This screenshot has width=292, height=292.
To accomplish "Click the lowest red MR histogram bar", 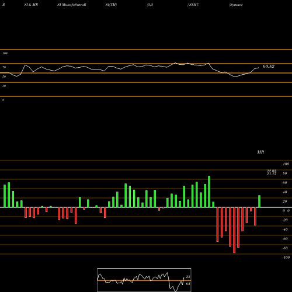I will click(x=234, y=230).
